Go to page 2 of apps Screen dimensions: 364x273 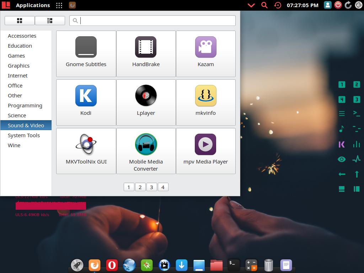140,187
